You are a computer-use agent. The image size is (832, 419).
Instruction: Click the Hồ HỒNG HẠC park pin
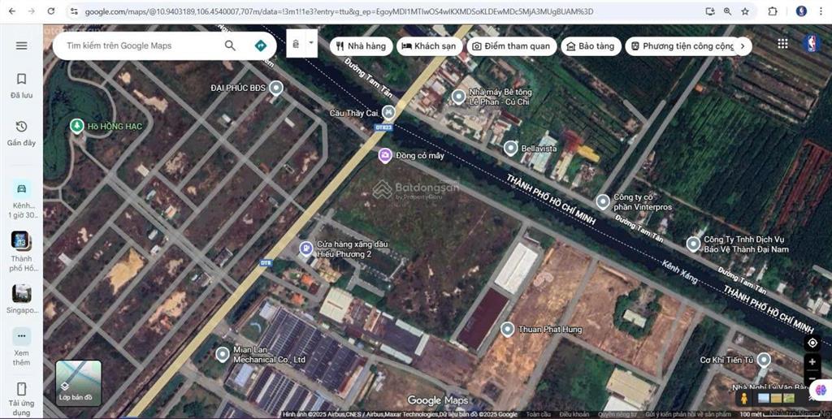77,126
